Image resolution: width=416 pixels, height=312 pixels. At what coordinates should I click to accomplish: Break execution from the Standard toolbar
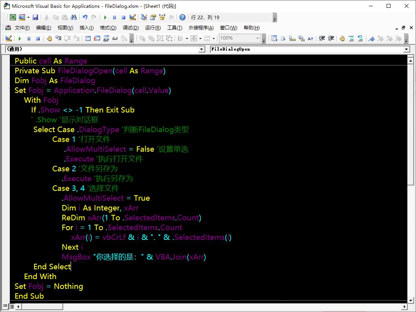pyautogui.click(x=114, y=18)
